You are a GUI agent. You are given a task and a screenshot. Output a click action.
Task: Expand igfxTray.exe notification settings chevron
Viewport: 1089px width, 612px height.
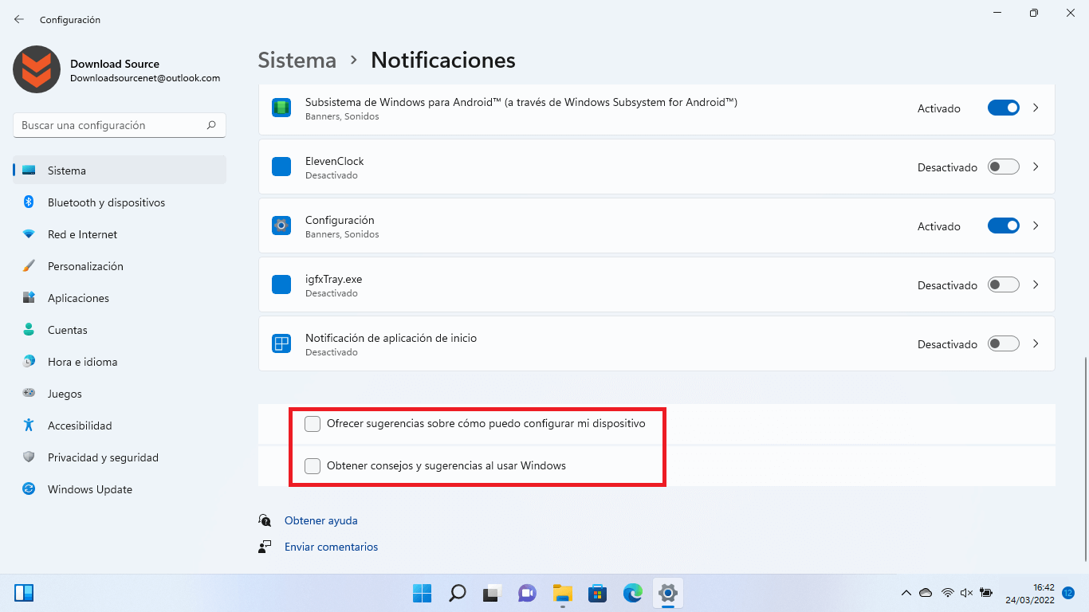point(1036,284)
